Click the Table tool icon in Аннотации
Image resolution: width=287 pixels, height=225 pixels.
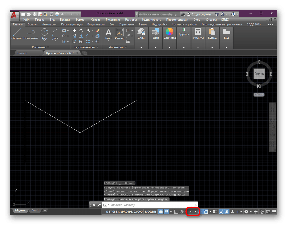tap(128, 41)
